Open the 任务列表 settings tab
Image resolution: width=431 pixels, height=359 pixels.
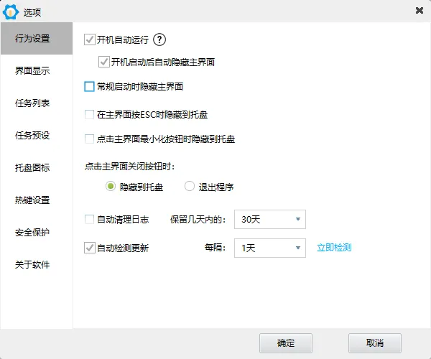[x=37, y=103]
